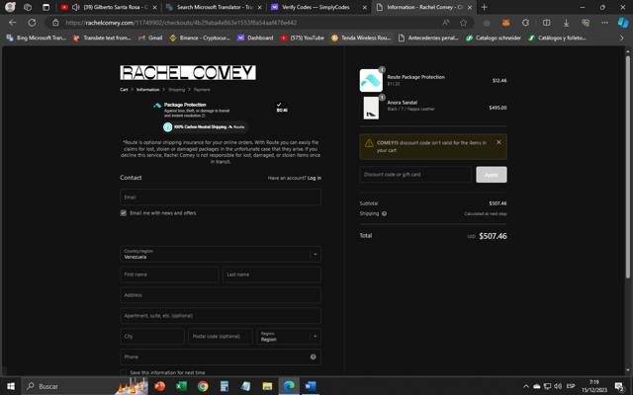Screen dimensions: 633x395
Task: Open the MetaMask fox extension
Action: pyautogui.click(x=505, y=23)
